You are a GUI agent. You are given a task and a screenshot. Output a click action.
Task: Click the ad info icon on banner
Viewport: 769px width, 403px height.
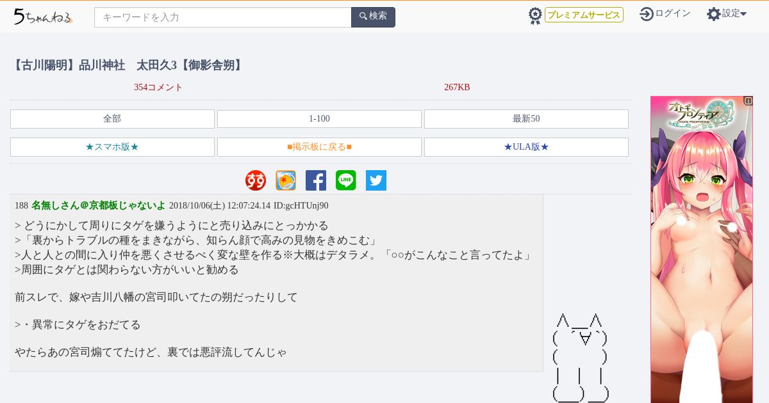(748, 100)
